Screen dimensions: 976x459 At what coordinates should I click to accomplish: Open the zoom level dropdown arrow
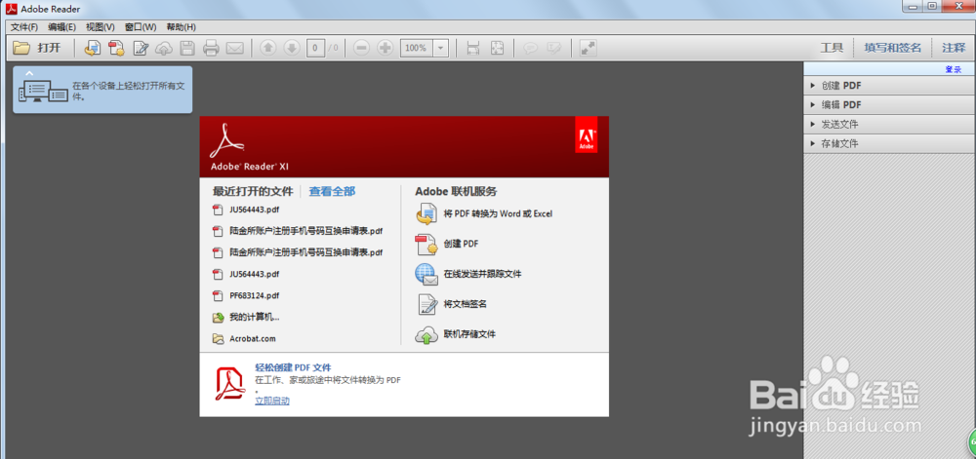point(441,48)
